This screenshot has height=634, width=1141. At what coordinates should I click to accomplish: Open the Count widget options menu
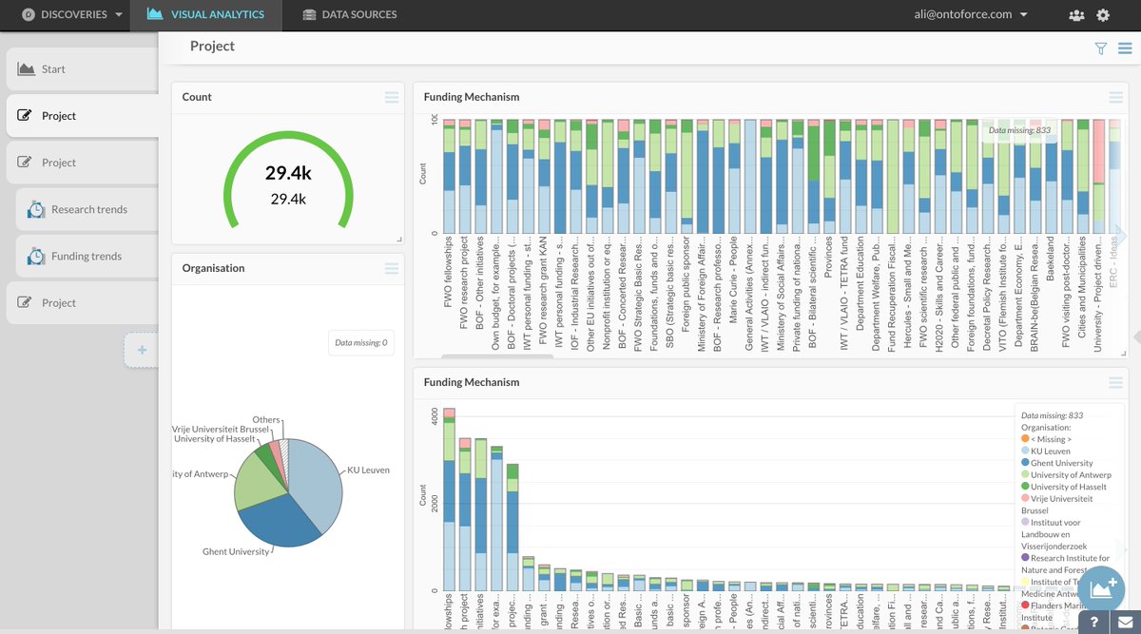tap(391, 96)
